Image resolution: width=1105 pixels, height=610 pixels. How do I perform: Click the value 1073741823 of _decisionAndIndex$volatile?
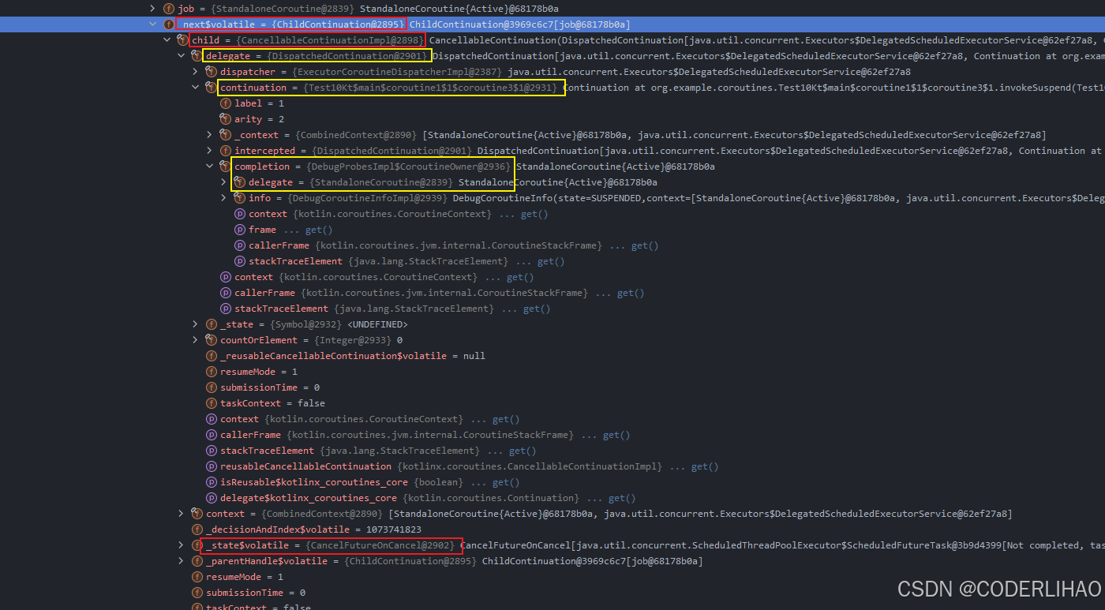click(393, 530)
